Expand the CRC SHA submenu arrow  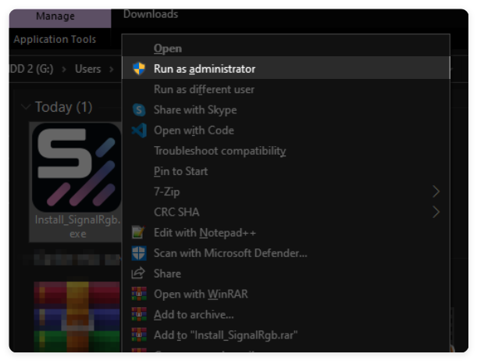coord(436,213)
